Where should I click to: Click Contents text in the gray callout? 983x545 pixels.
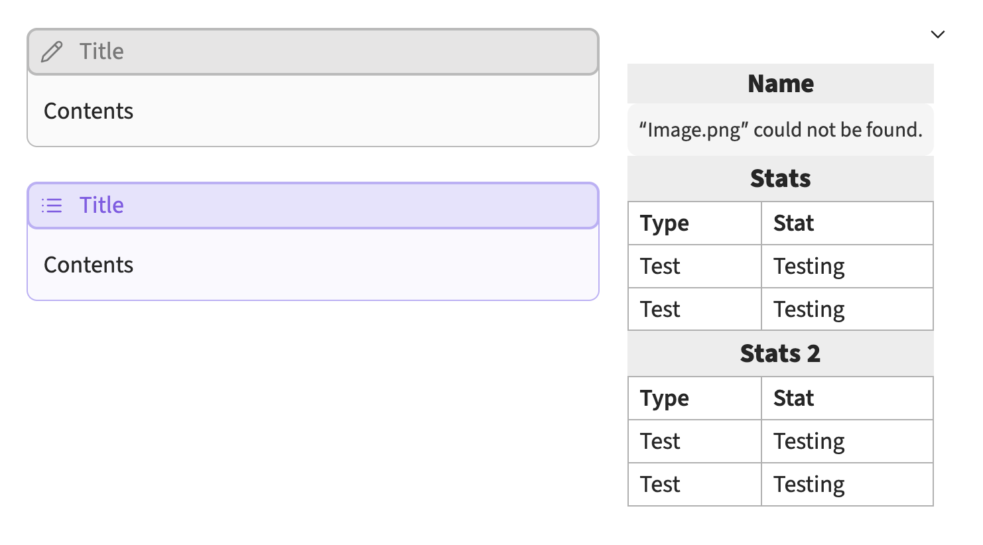(x=88, y=111)
